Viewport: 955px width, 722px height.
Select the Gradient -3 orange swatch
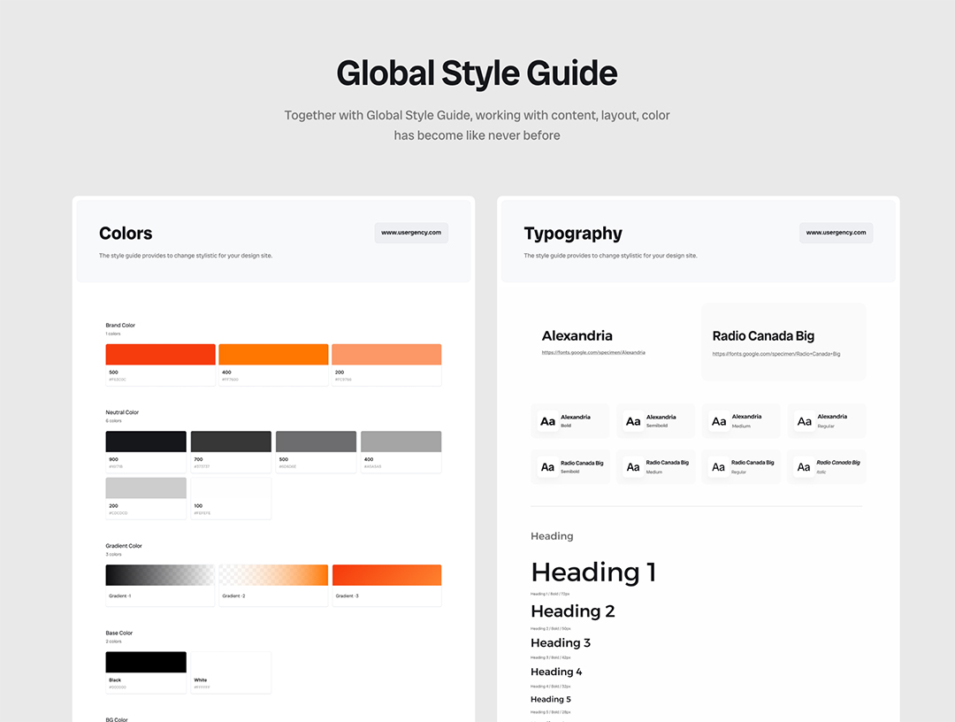pos(386,575)
